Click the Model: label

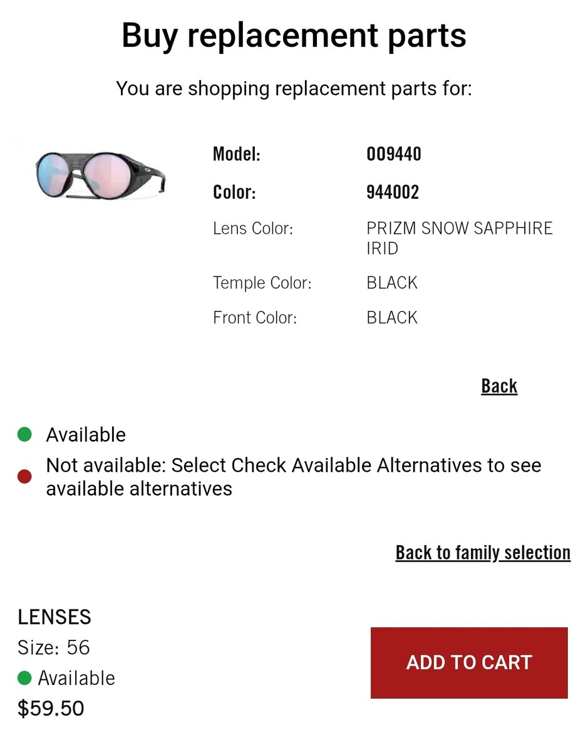pos(237,154)
